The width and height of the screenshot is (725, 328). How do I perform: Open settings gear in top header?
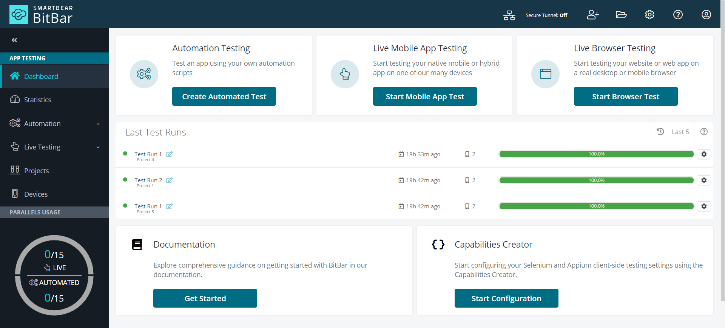(649, 15)
